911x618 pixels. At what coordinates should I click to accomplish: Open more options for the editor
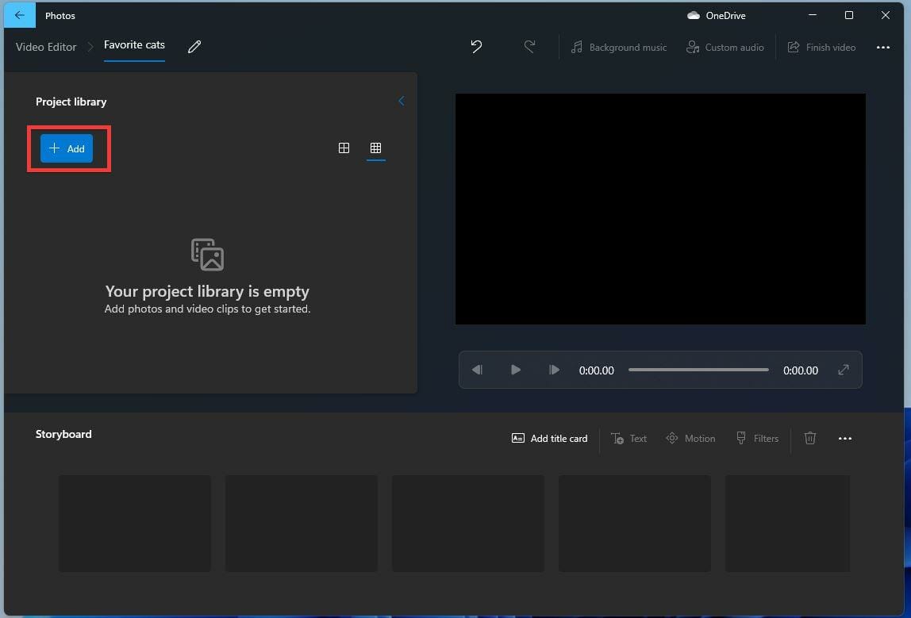[x=883, y=47]
